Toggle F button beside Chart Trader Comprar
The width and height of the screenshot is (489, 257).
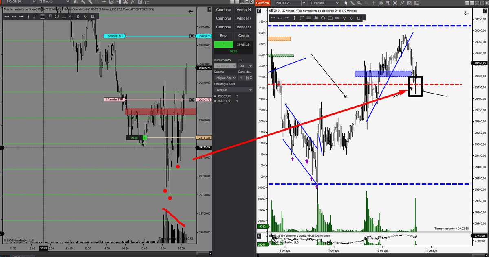point(209,9)
